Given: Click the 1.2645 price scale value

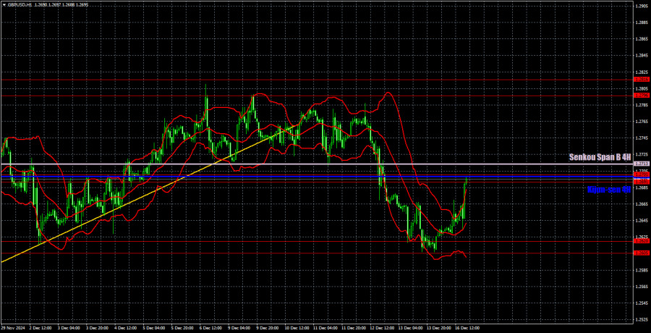Looking at the screenshot, I should [x=640, y=221].
